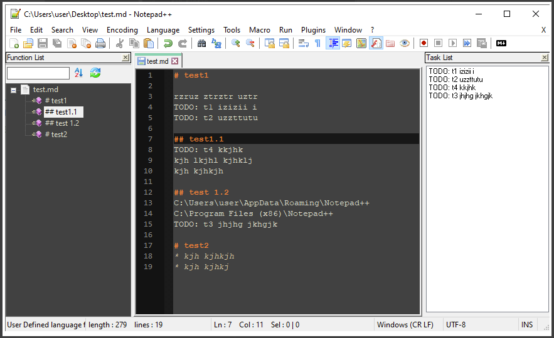Click the menu bar X close-document button
554x338 pixels.
tap(543, 30)
